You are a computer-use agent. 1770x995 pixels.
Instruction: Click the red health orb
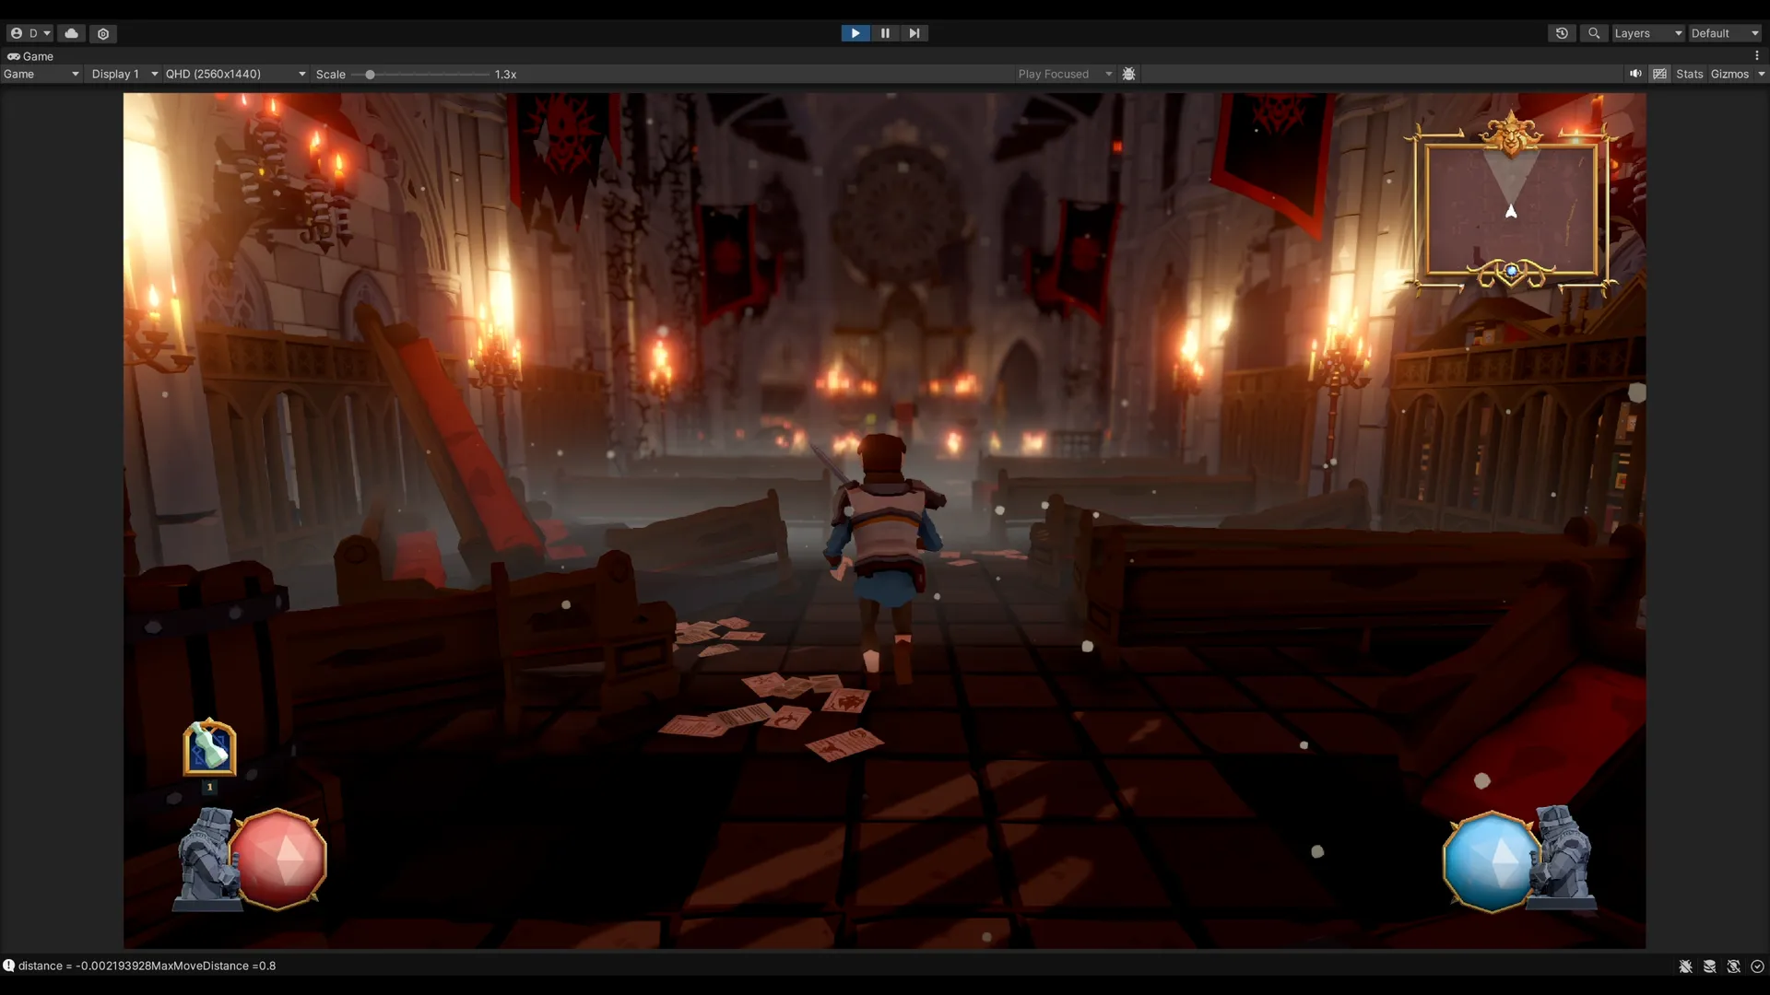(278, 859)
